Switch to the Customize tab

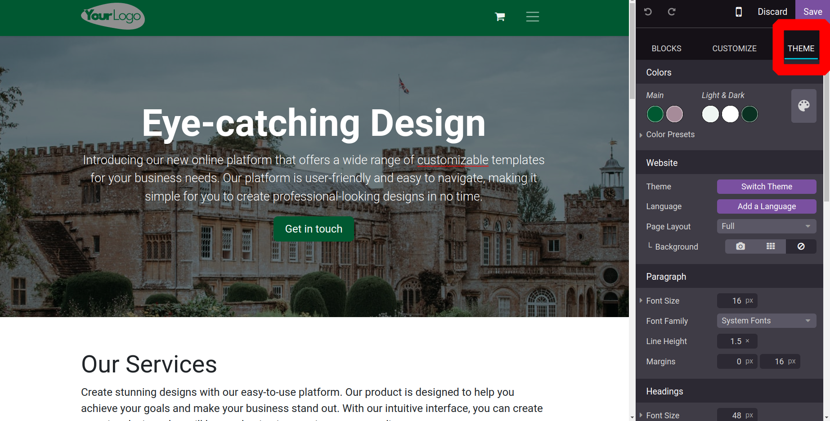coord(734,49)
